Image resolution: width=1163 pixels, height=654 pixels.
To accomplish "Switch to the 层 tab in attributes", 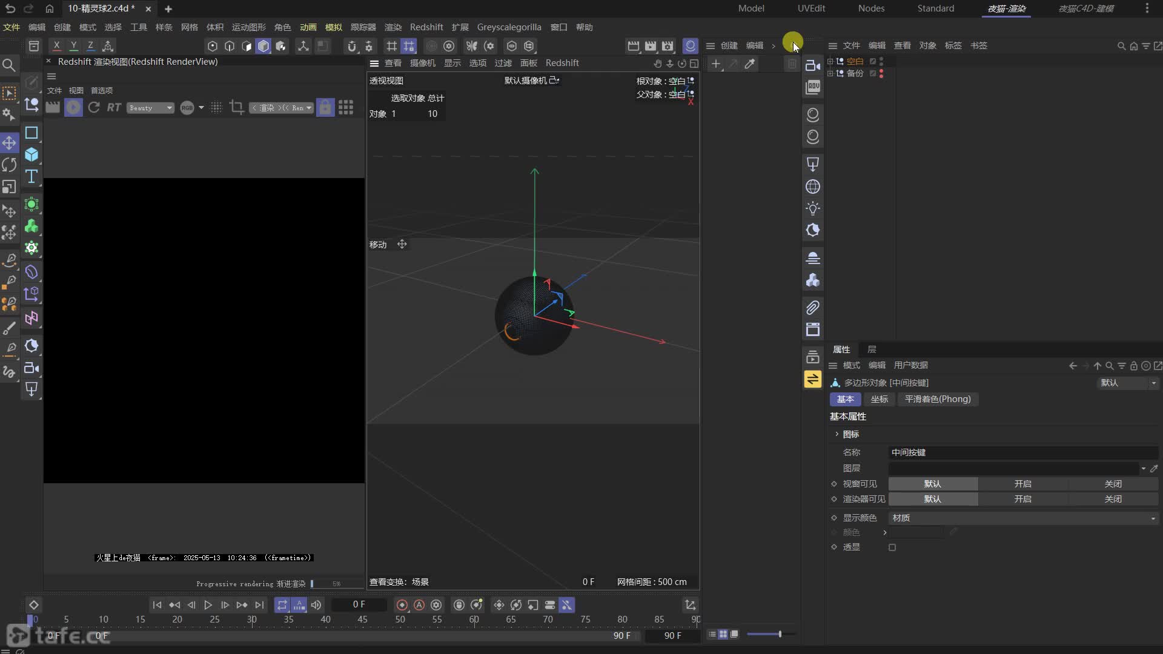I will tap(872, 349).
